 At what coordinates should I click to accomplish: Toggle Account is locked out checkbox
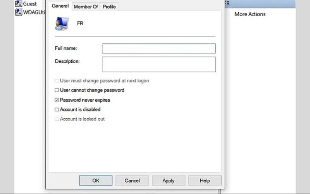click(57, 119)
